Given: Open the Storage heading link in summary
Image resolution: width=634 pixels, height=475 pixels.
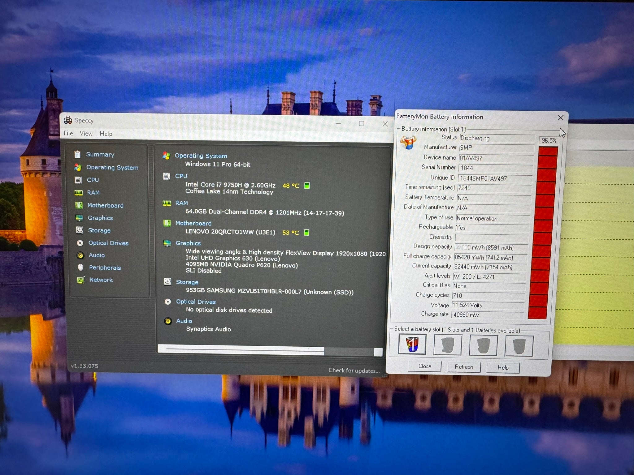Looking at the screenshot, I should pos(187,282).
